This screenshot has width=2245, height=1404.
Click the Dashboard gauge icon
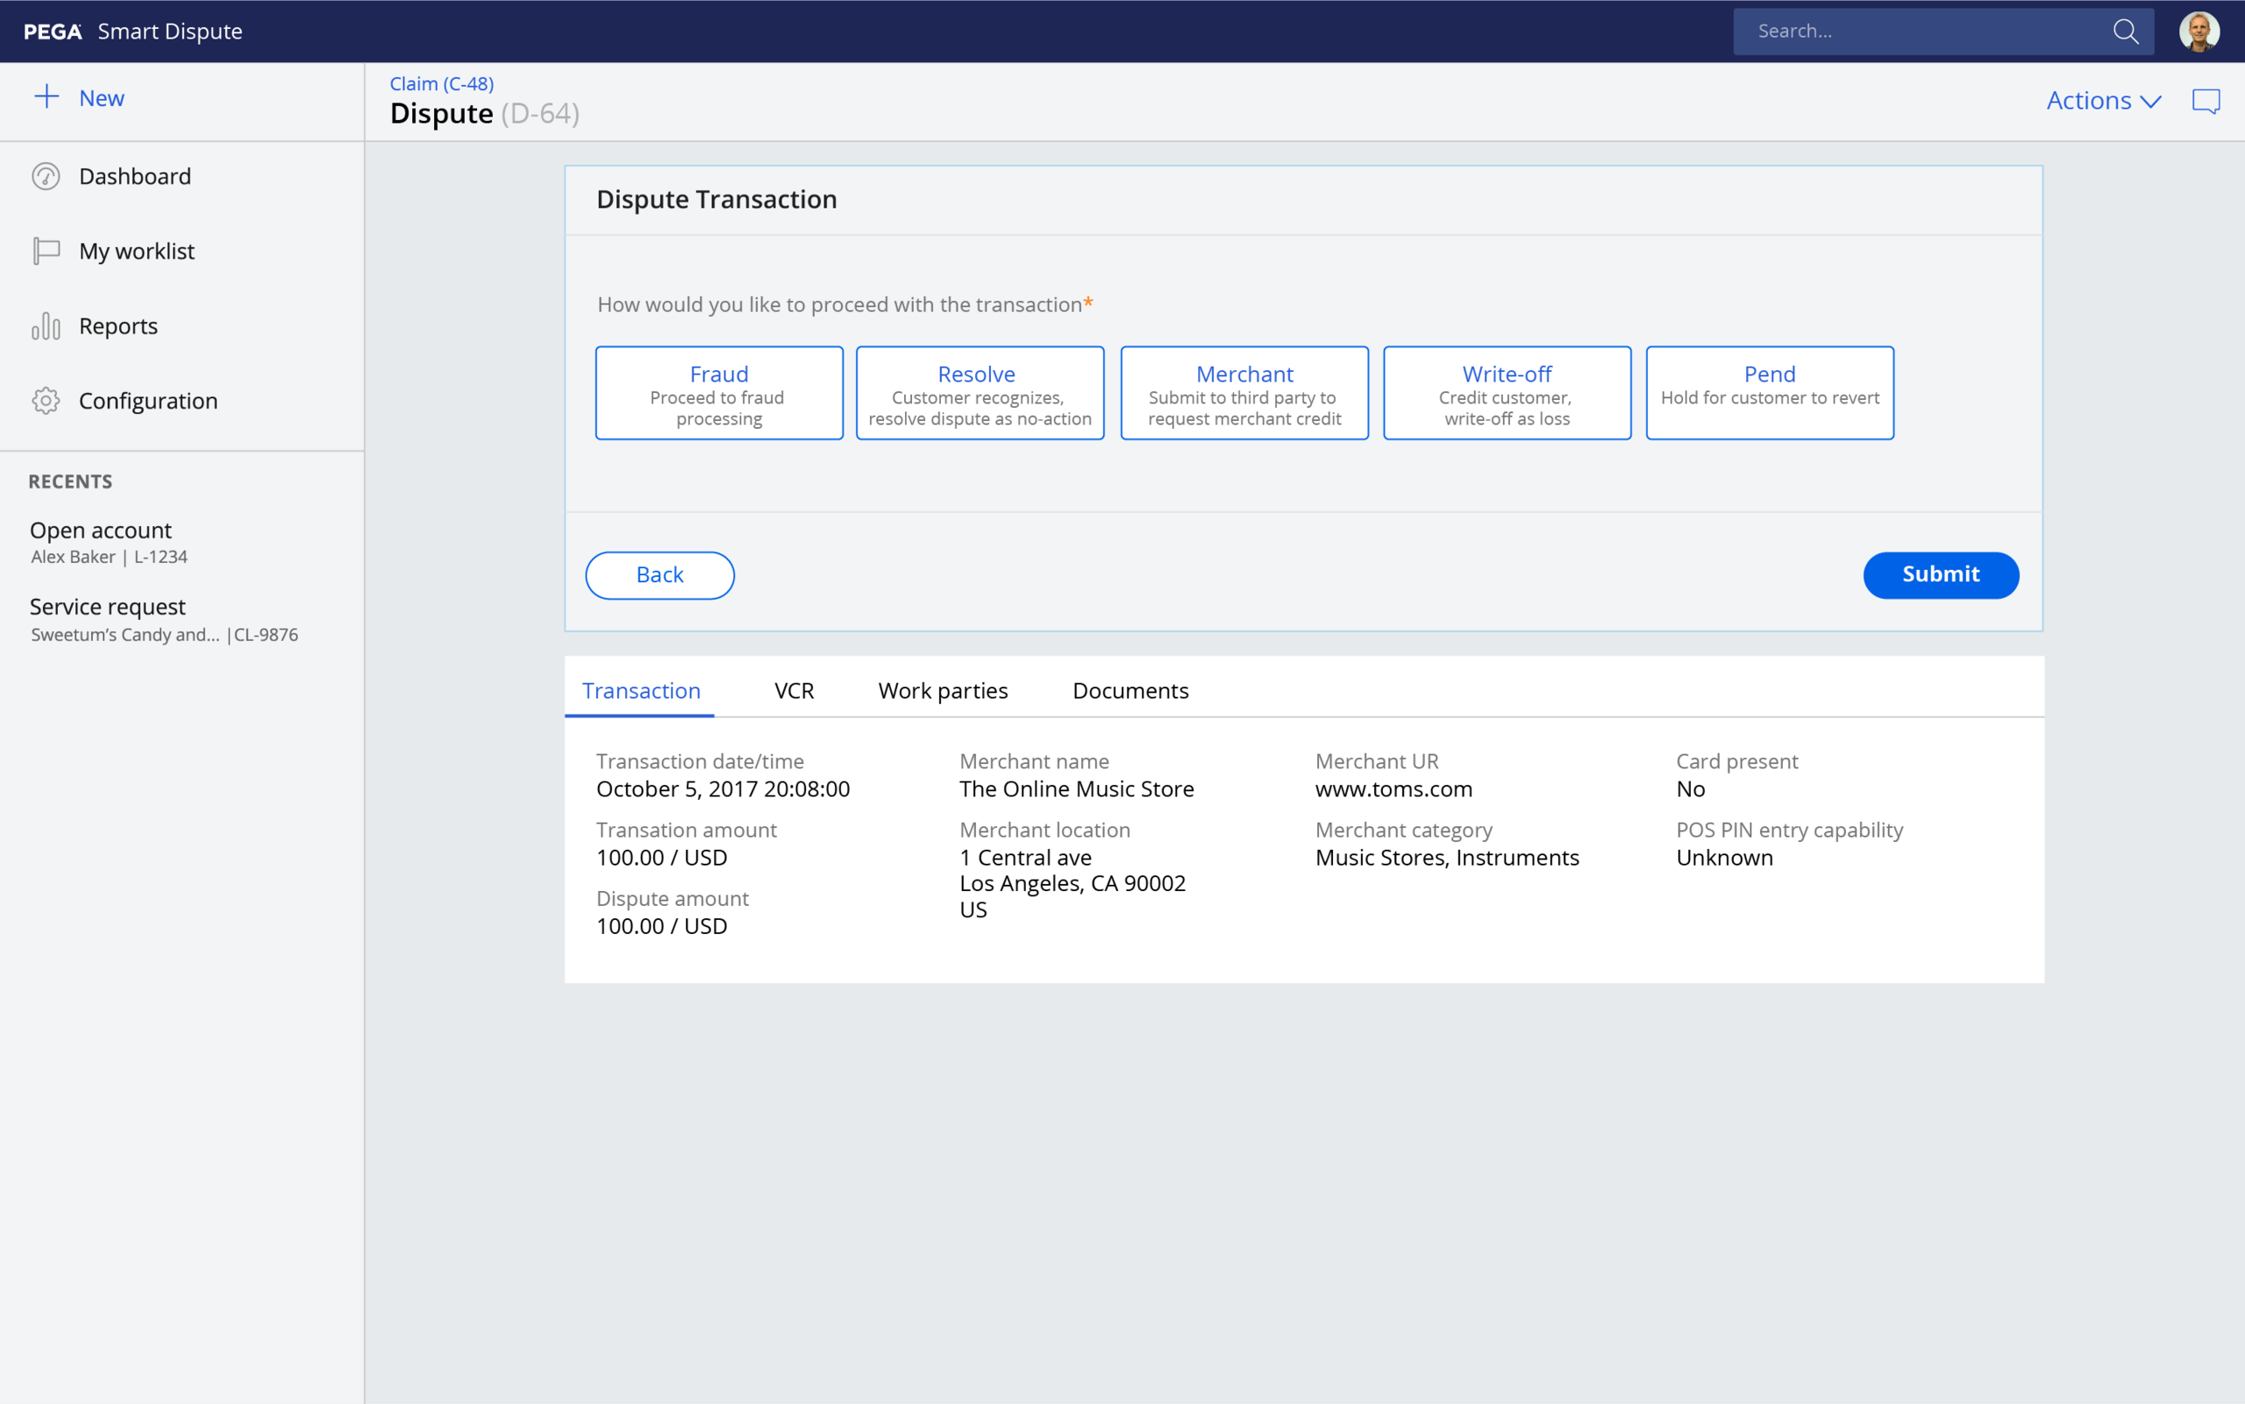coord(46,176)
